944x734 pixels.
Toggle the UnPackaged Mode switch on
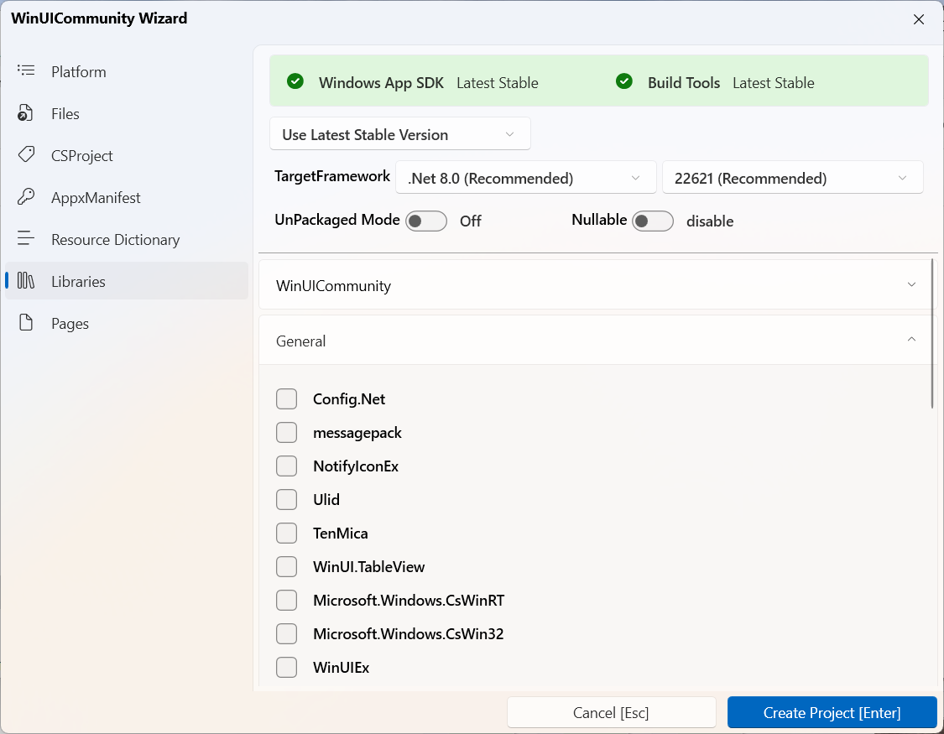[x=426, y=221]
